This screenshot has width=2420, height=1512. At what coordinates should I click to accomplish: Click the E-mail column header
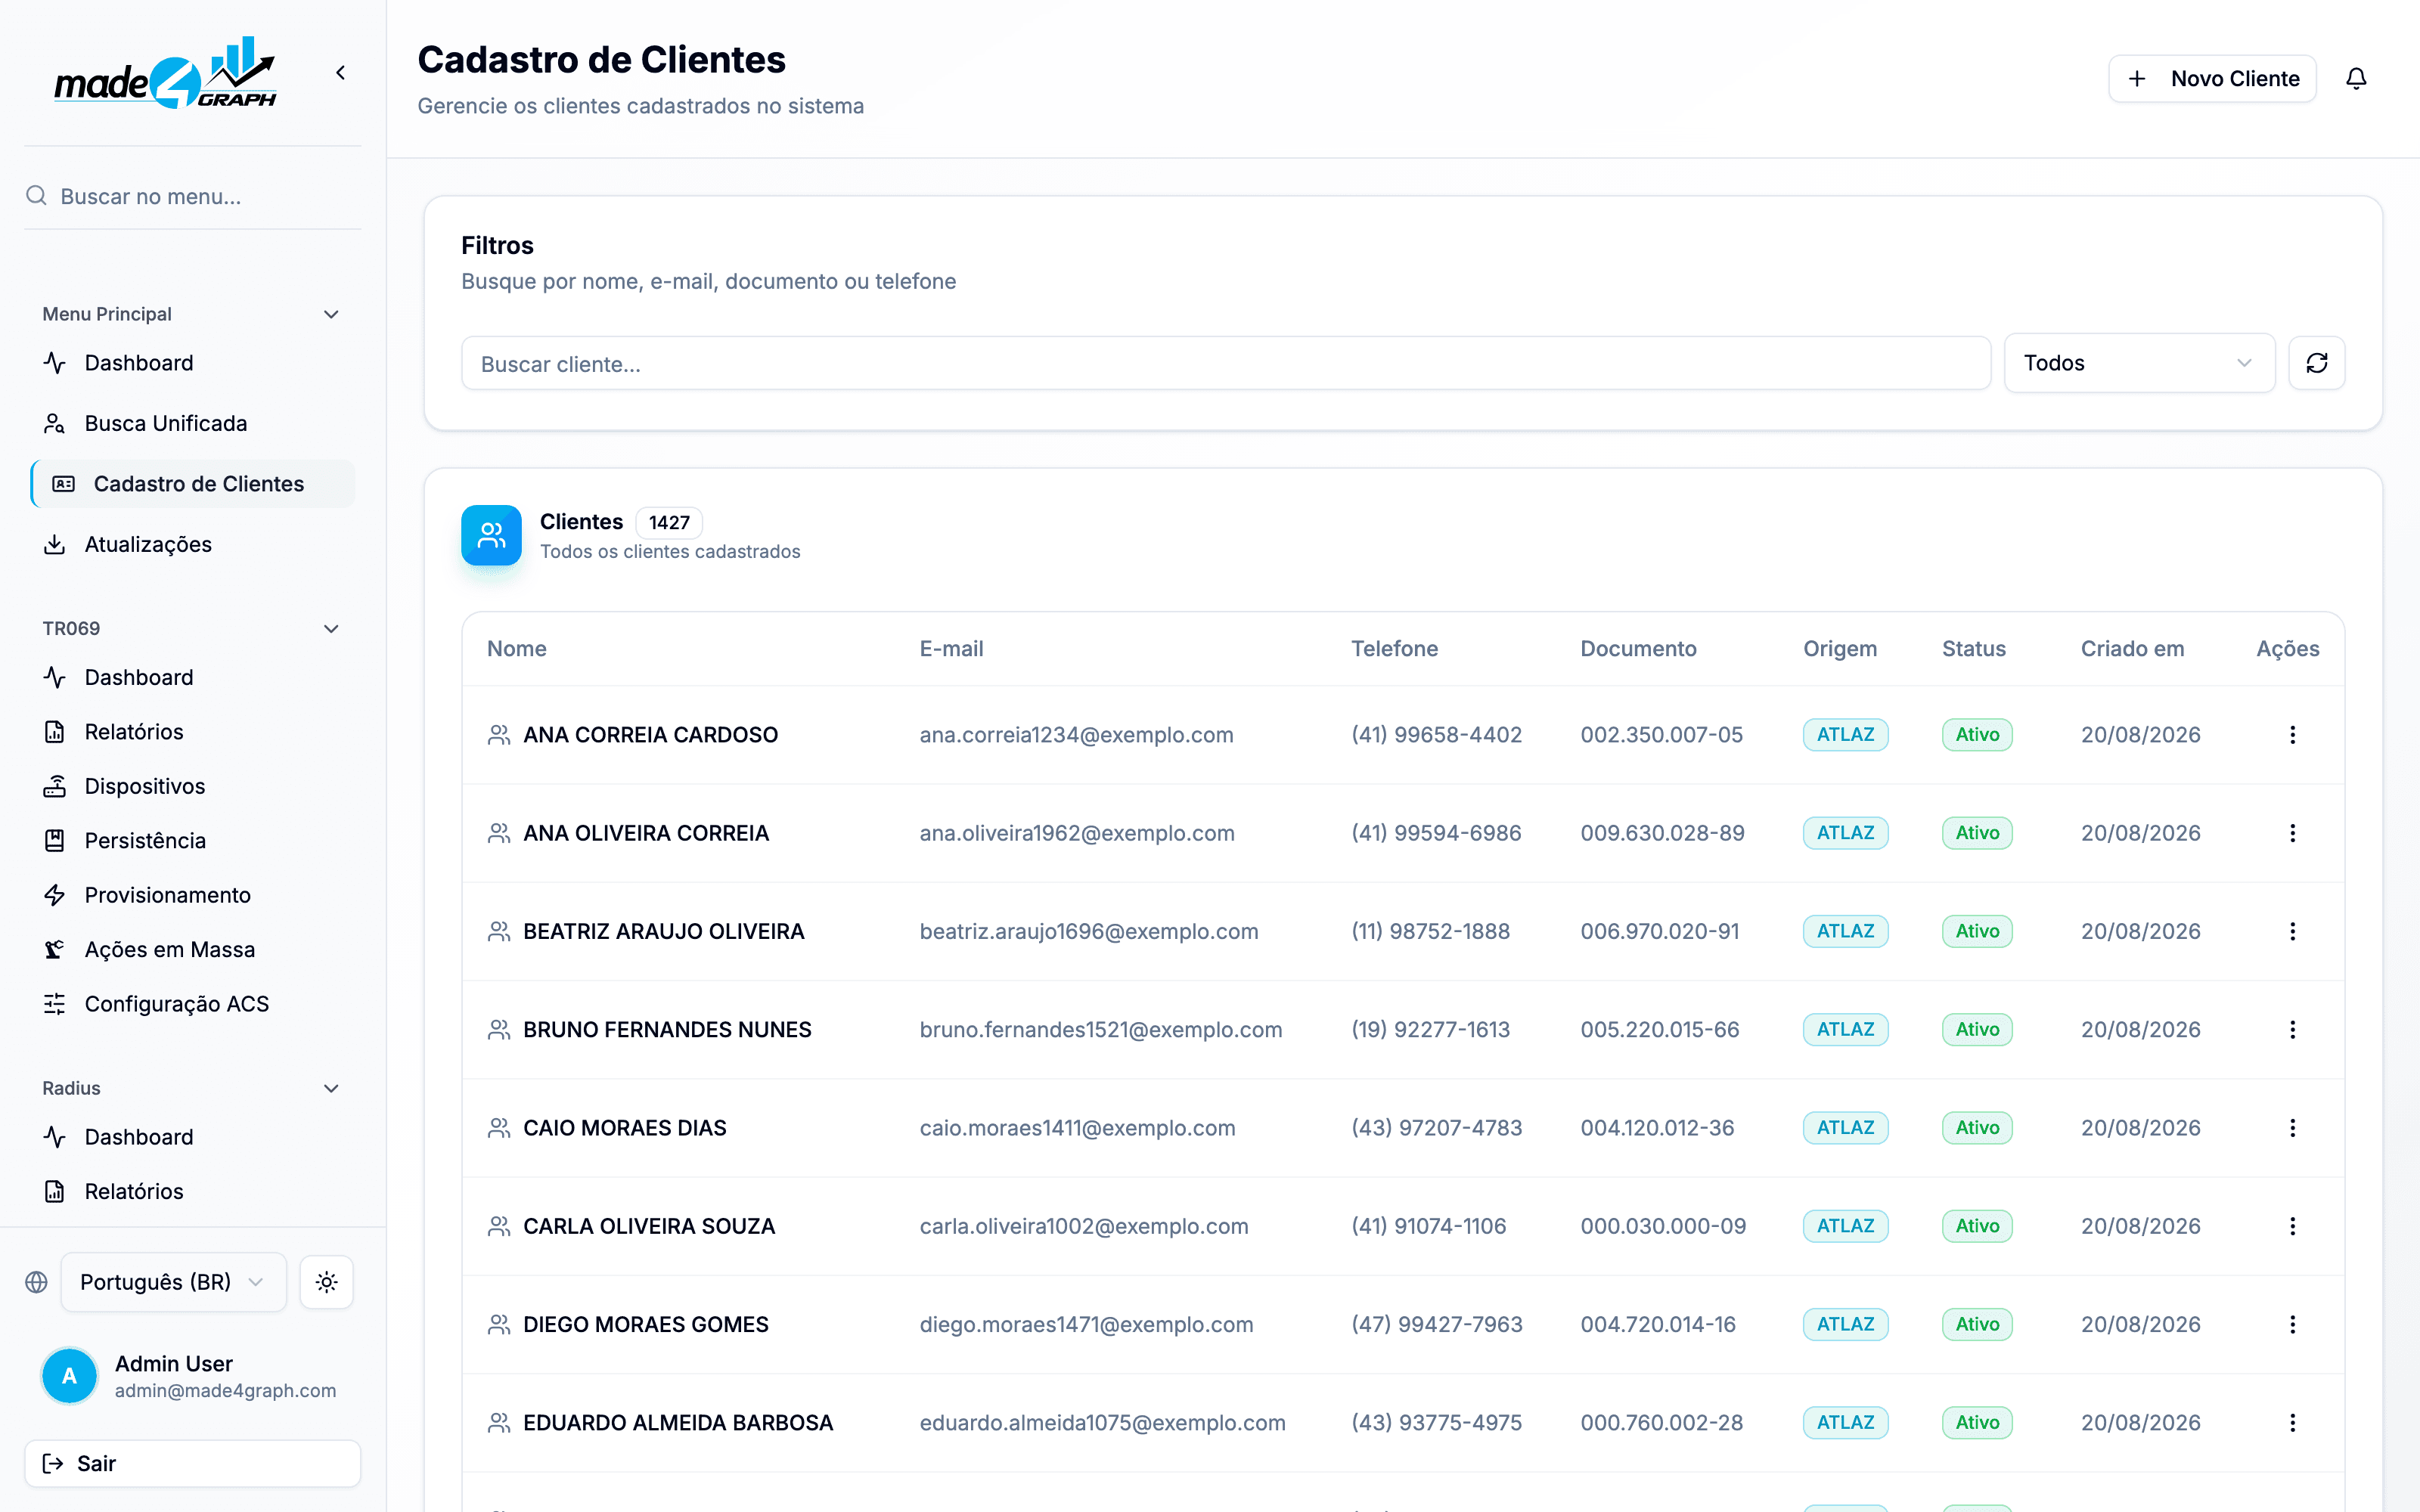click(952, 649)
